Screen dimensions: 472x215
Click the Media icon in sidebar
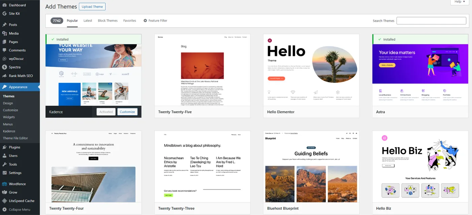4,33
